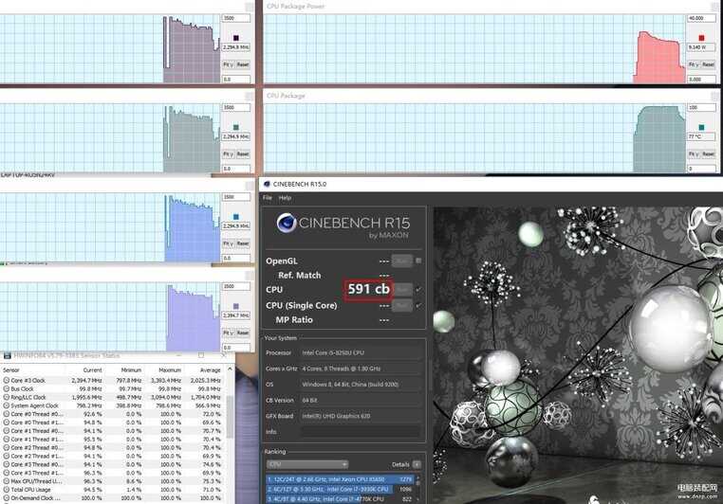This screenshot has width=723, height=504.
Task: Reset the graph with dark purple swatch
Action: (x=243, y=65)
